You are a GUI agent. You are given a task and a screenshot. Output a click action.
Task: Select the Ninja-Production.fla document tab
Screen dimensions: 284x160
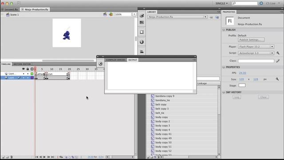tap(35, 9)
